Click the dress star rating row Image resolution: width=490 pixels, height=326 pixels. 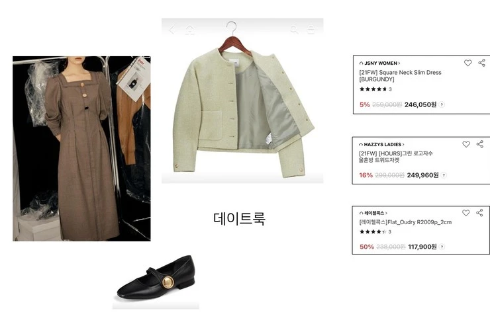(375, 89)
